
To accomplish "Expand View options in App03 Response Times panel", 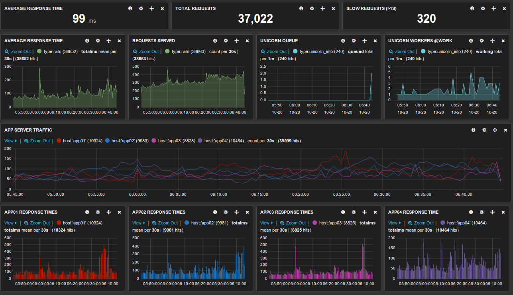I will (x=267, y=223).
